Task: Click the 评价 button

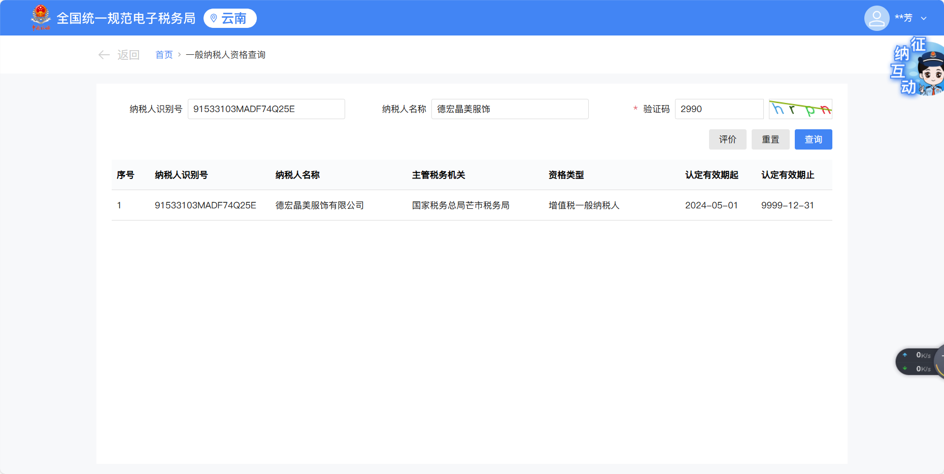Action: 727,139
